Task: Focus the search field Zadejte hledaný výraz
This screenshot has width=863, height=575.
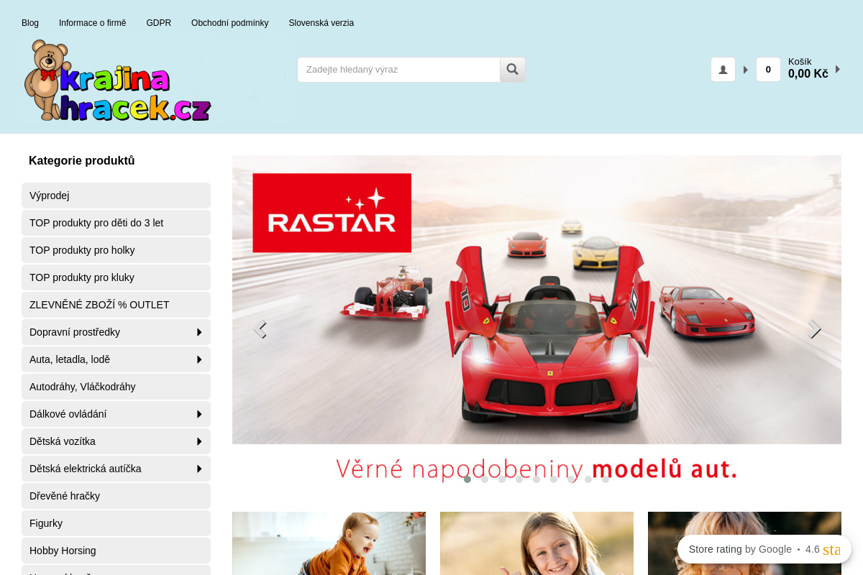Action: pyautogui.click(x=398, y=70)
